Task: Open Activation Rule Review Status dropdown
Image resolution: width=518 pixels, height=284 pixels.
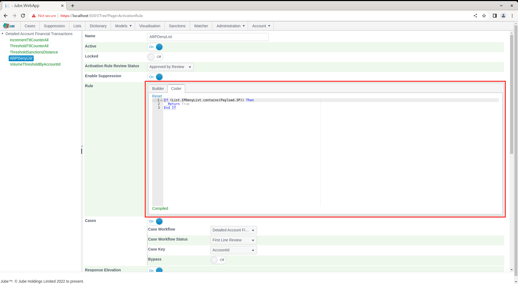Action: 170,67
